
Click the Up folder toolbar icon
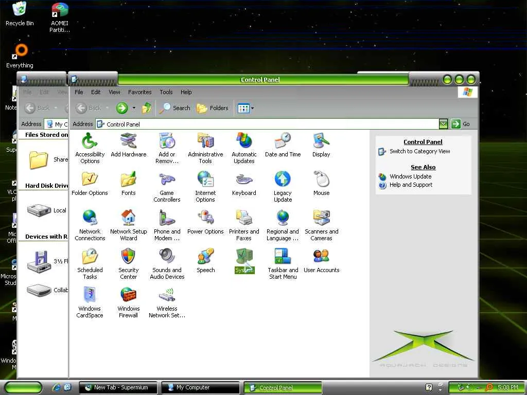pyautogui.click(x=147, y=108)
